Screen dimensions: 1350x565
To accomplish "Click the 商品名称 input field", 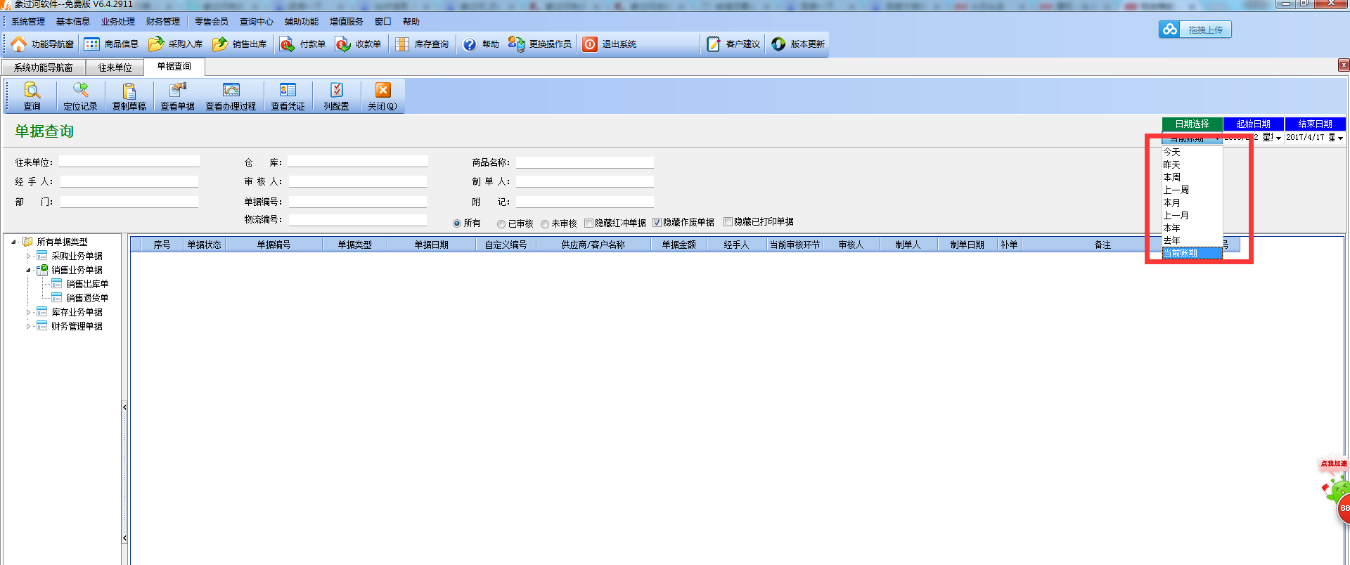I will [585, 162].
